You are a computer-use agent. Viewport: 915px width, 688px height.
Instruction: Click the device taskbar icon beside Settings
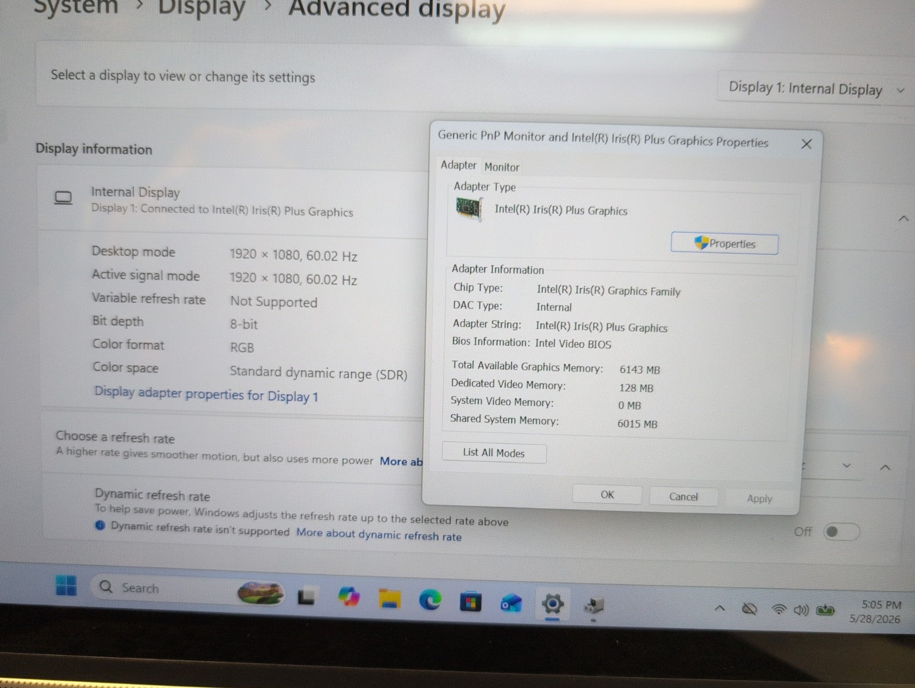tap(593, 605)
